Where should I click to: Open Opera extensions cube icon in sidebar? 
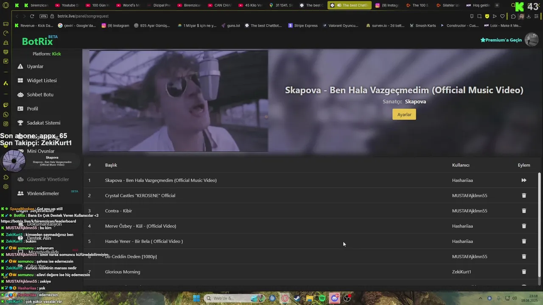point(6,177)
